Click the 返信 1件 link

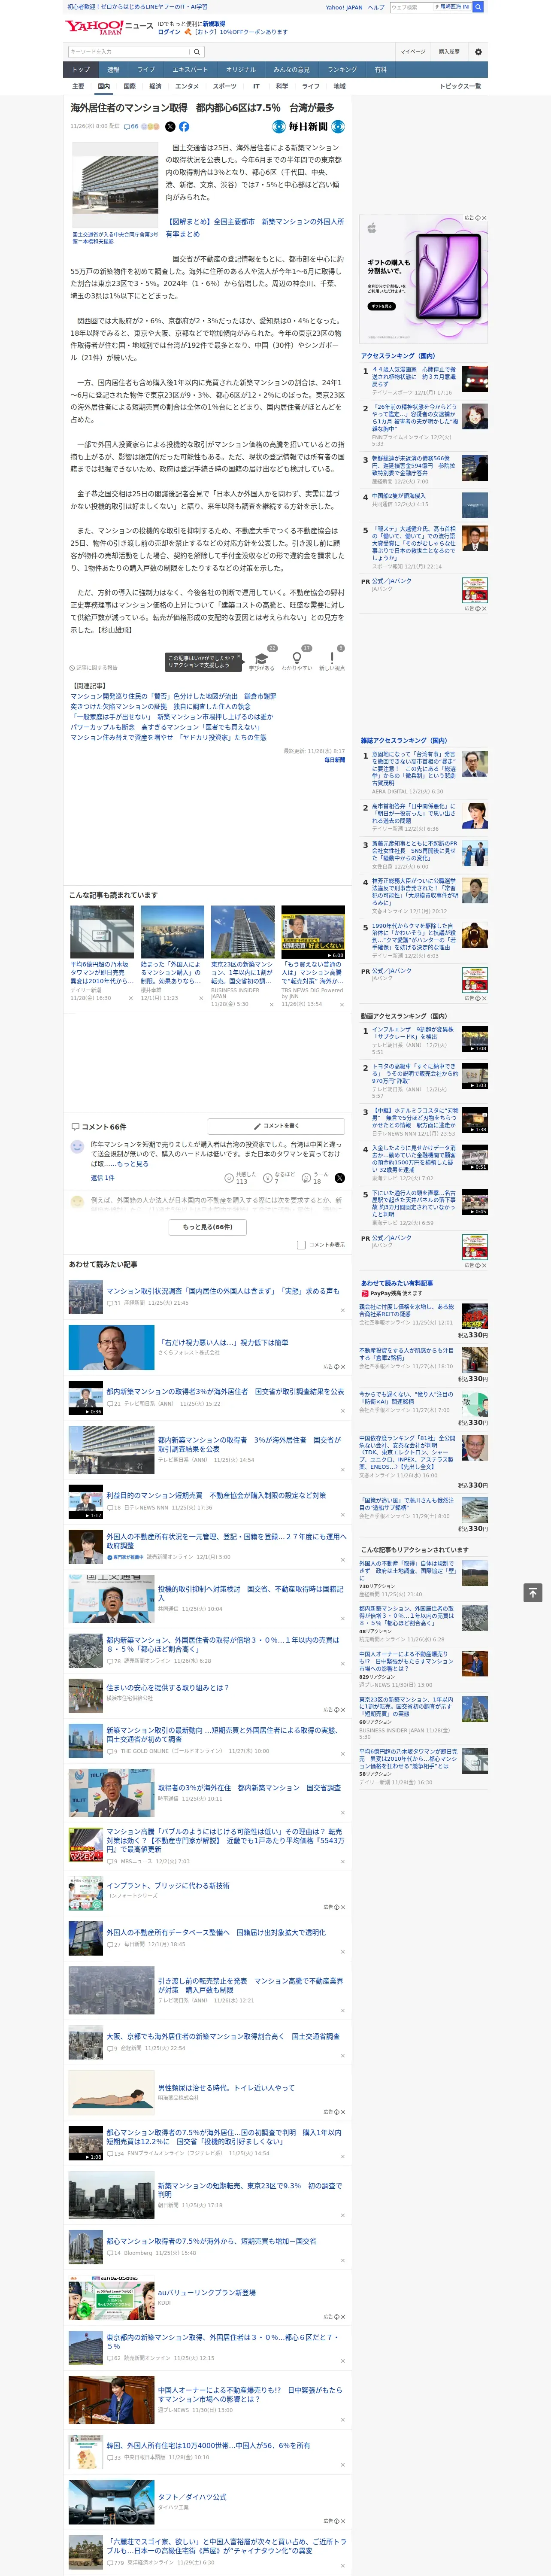click(102, 1178)
